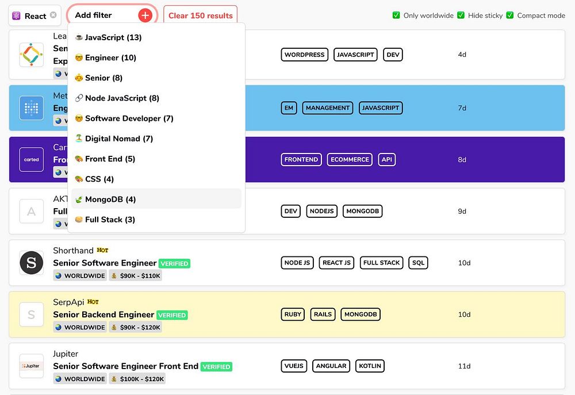Click VERIFIED badge on Senior Backend Engineer
Screen dimensions: 575x395
coord(172,315)
